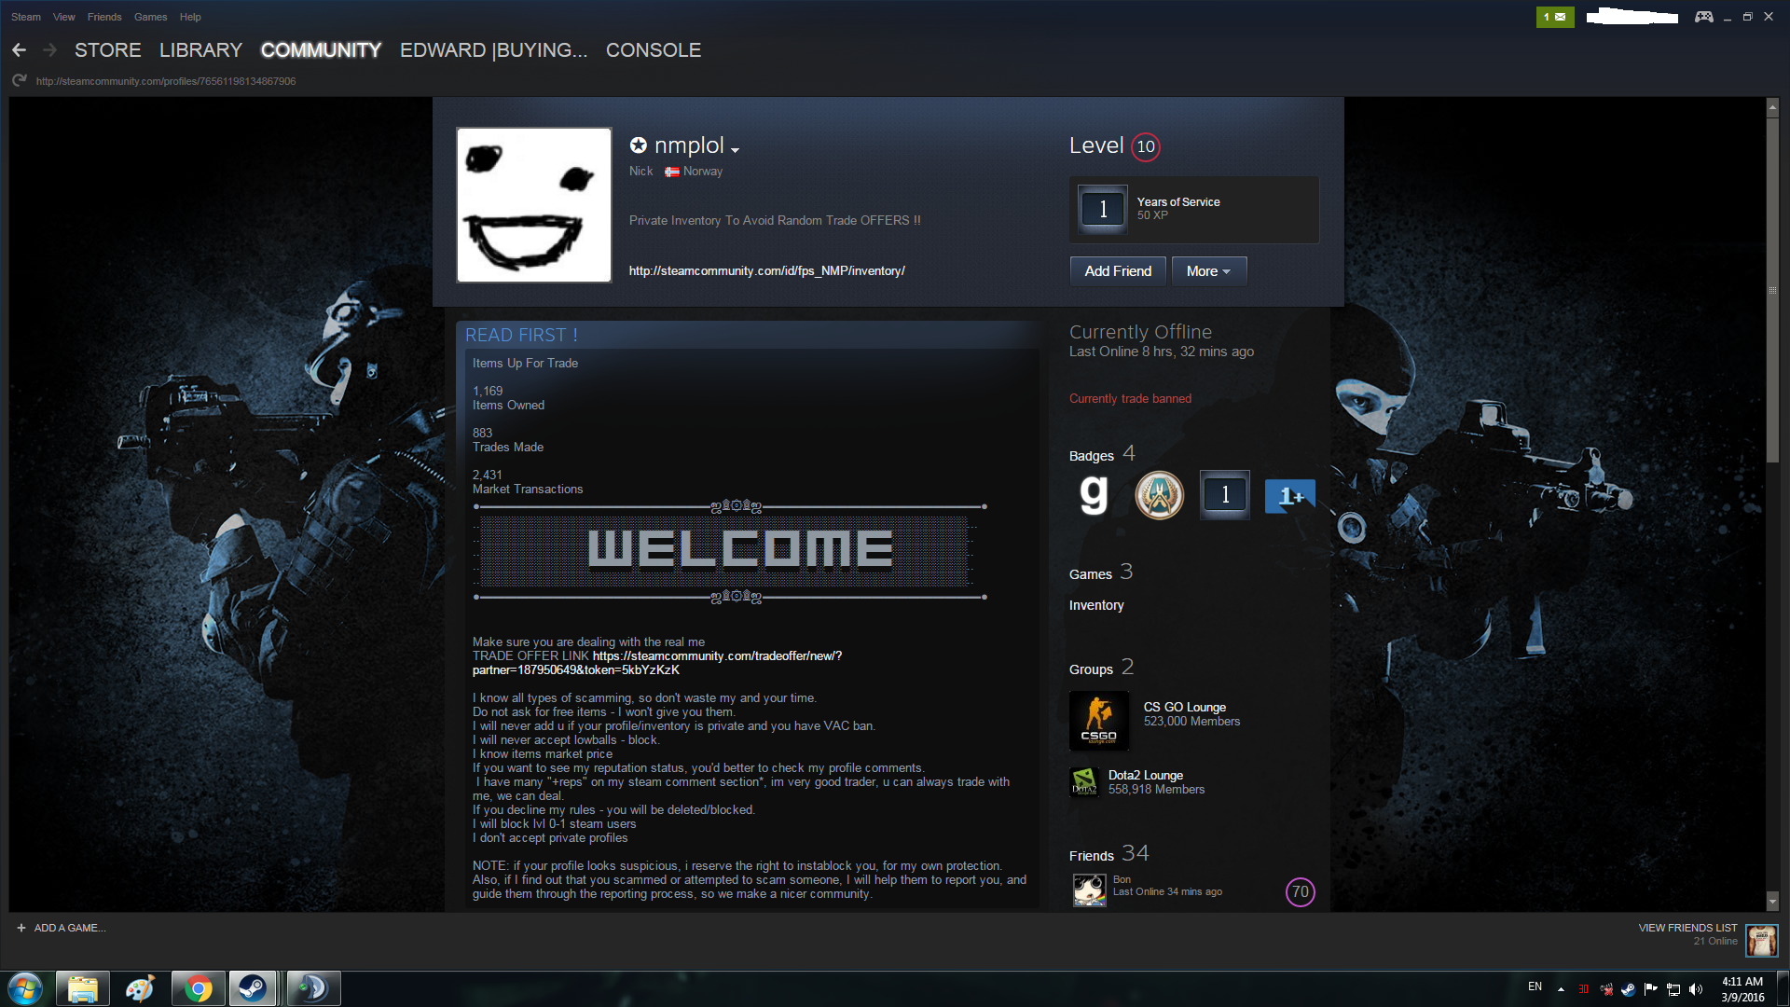Click the nmplol profile avatar picture
This screenshot has height=1007, width=1790.
533,205
